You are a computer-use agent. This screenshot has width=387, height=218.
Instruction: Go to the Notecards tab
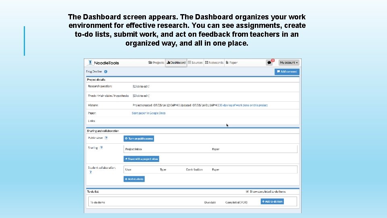(214, 63)
